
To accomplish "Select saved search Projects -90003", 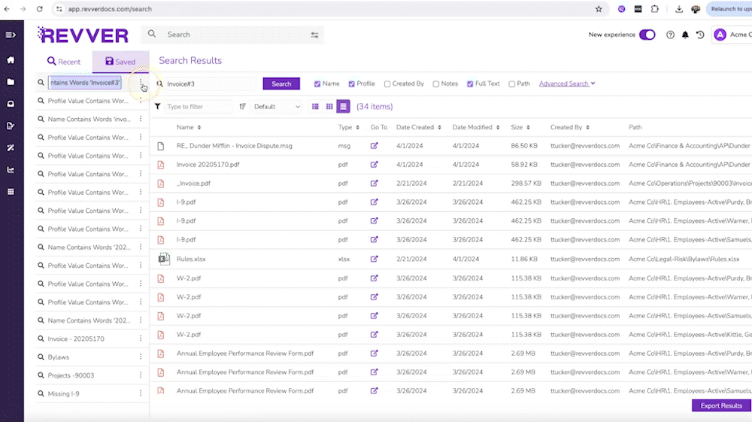I will pyautogui.click(x=71, y=375).
